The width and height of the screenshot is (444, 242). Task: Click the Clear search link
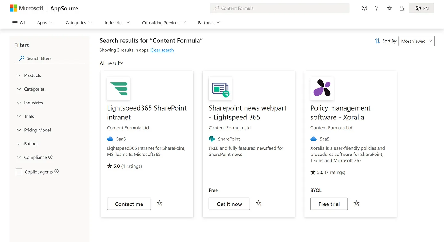tap(162, 50)
